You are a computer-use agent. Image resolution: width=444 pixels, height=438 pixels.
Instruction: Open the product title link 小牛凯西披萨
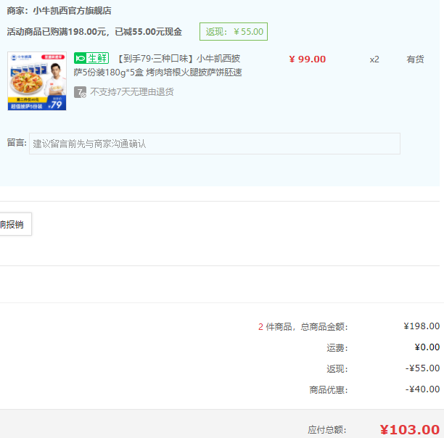[157, 65]
